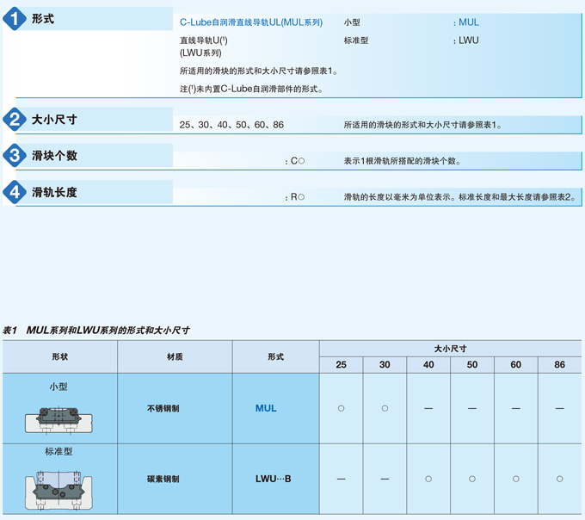Click the circle for MUL size 25
Image resolution: width=585 pixels, height=520 pixels.
[341, 408]
